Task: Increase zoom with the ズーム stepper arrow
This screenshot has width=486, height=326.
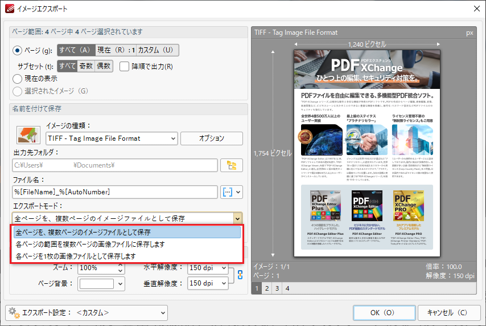Action: click(x=121, y=266)
